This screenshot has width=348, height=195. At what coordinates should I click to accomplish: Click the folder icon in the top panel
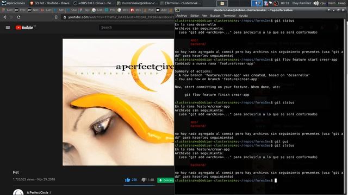click(x=222, y=3)
